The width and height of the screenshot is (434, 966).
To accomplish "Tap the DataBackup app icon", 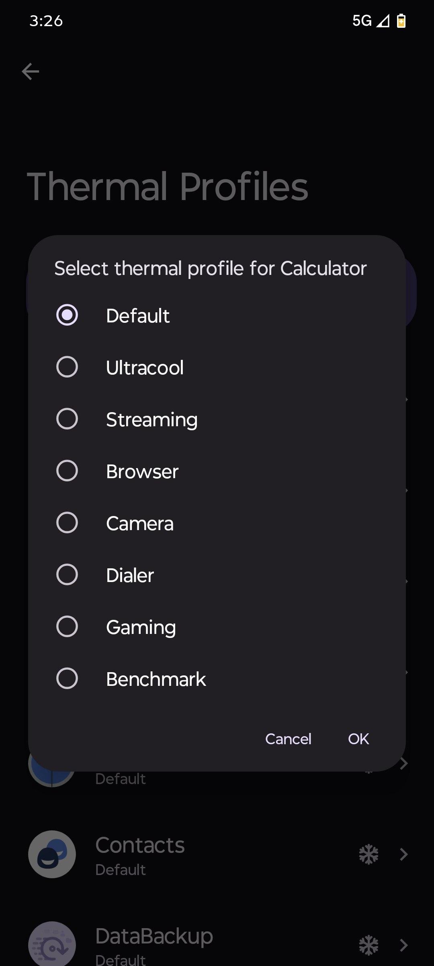I will (x=52, y=943).
